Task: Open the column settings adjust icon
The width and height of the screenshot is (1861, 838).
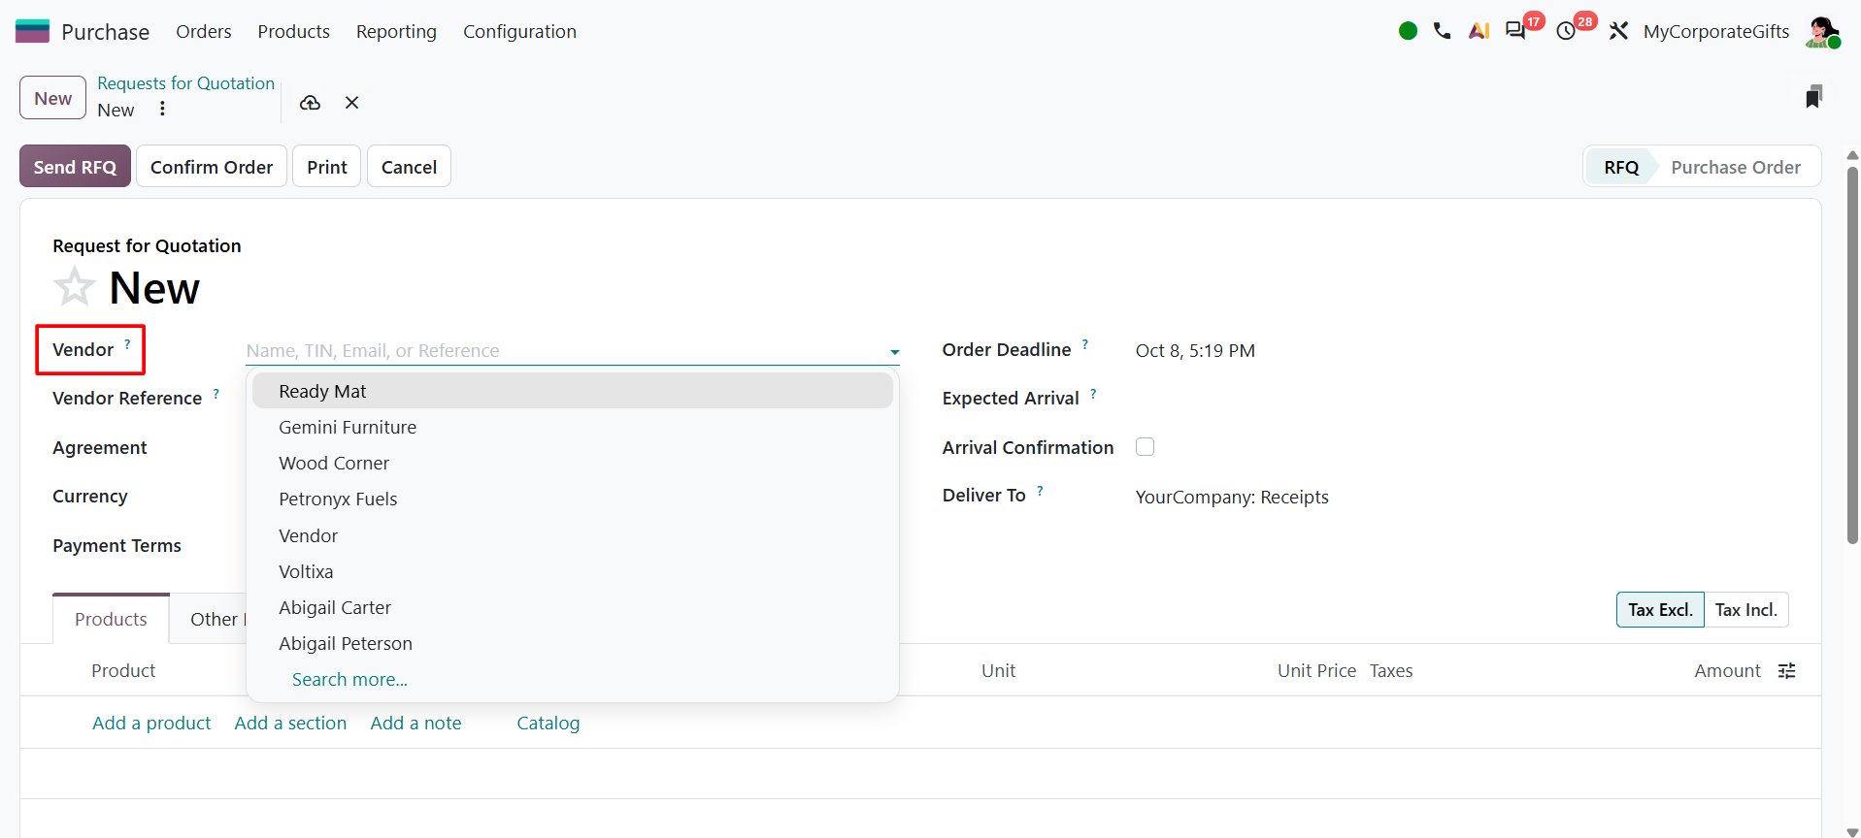Action: point(1786,671)
